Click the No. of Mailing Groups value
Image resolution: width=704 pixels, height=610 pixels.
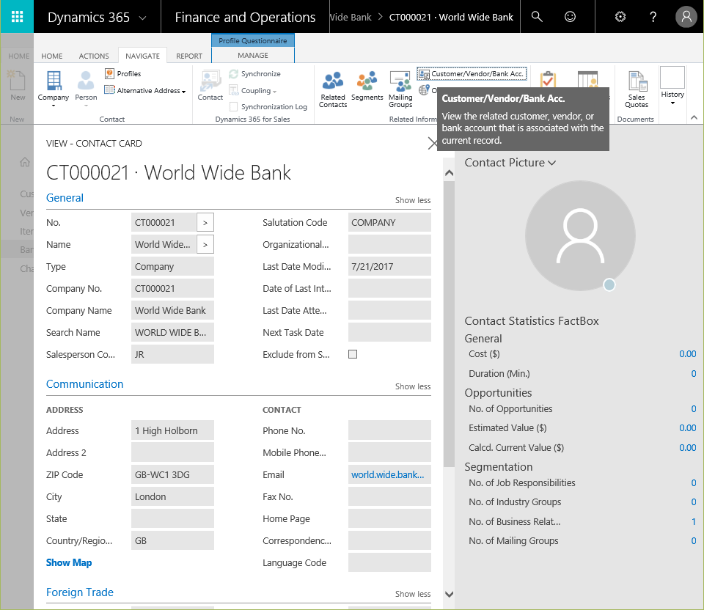click(x=694, y=541)
